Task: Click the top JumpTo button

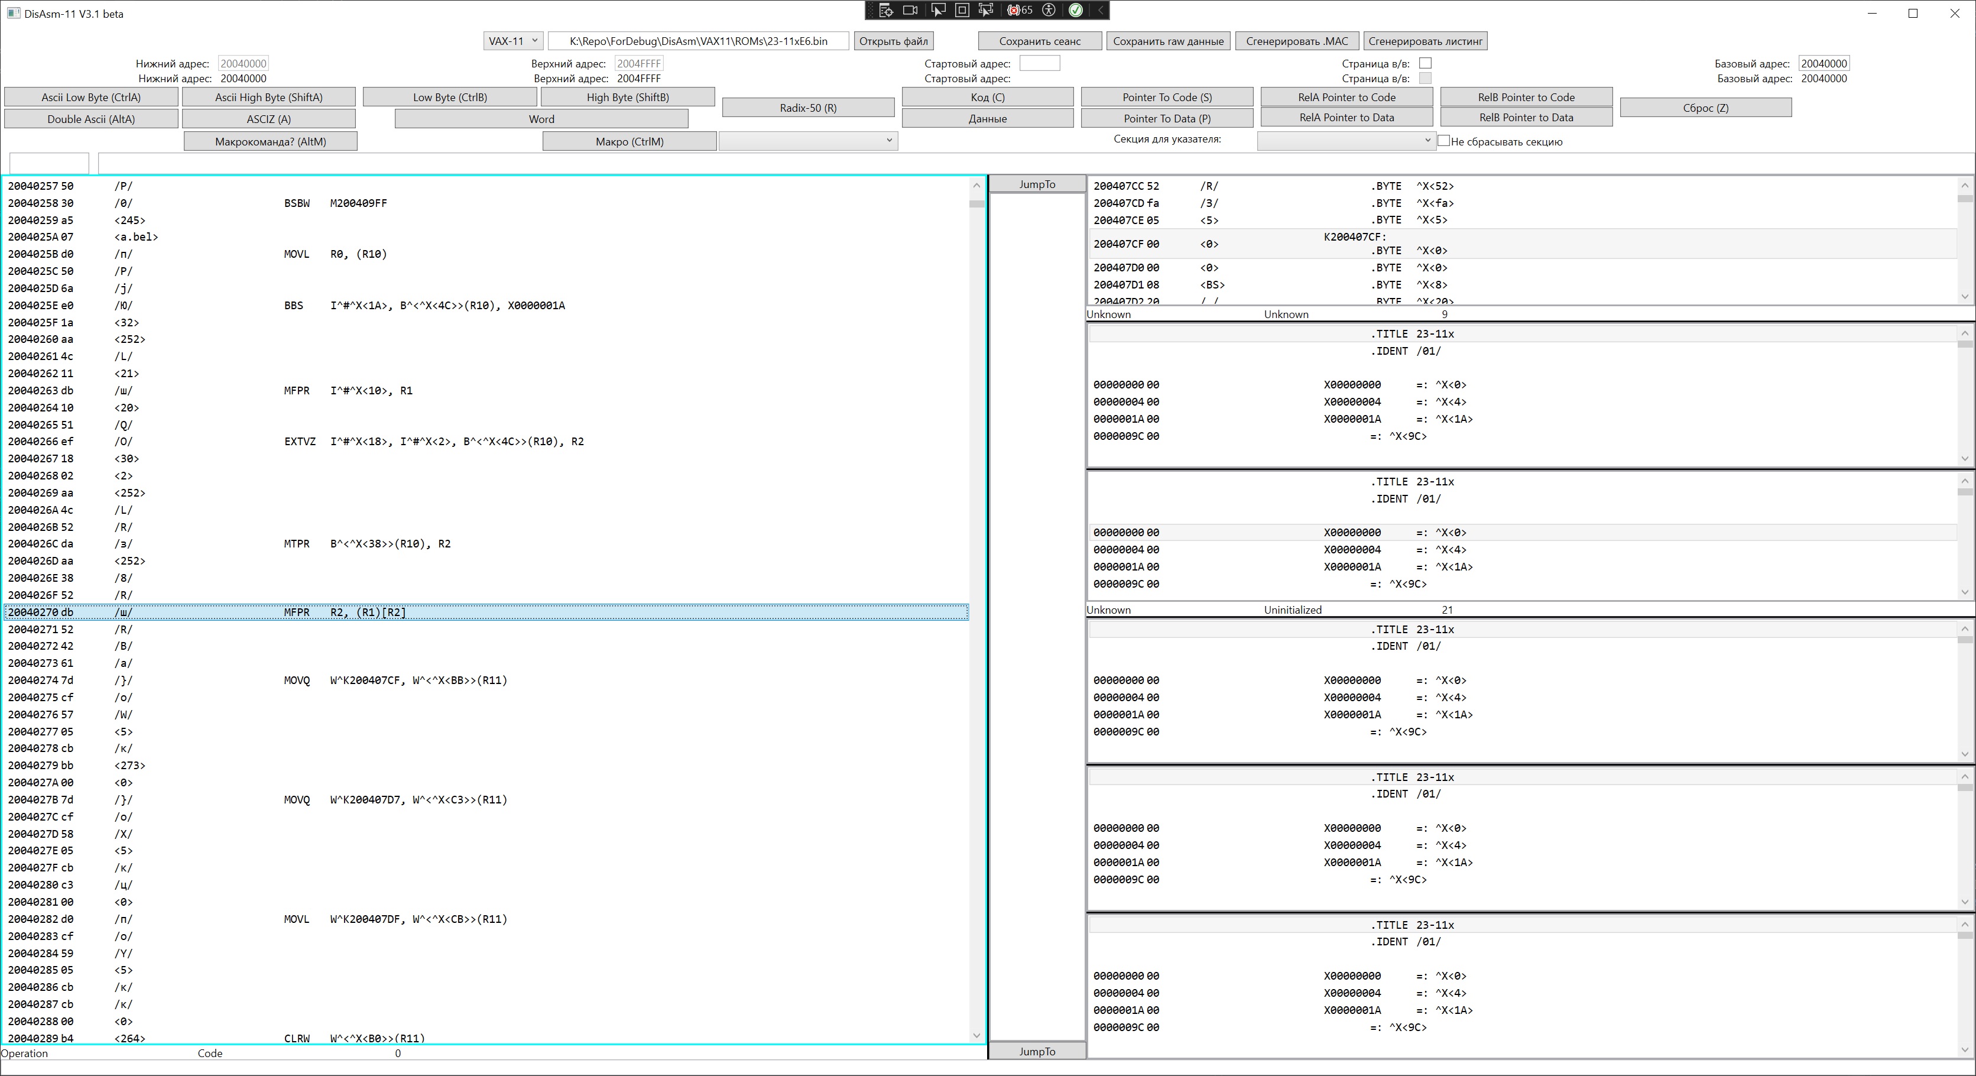Action: (x=1037, y=184)
